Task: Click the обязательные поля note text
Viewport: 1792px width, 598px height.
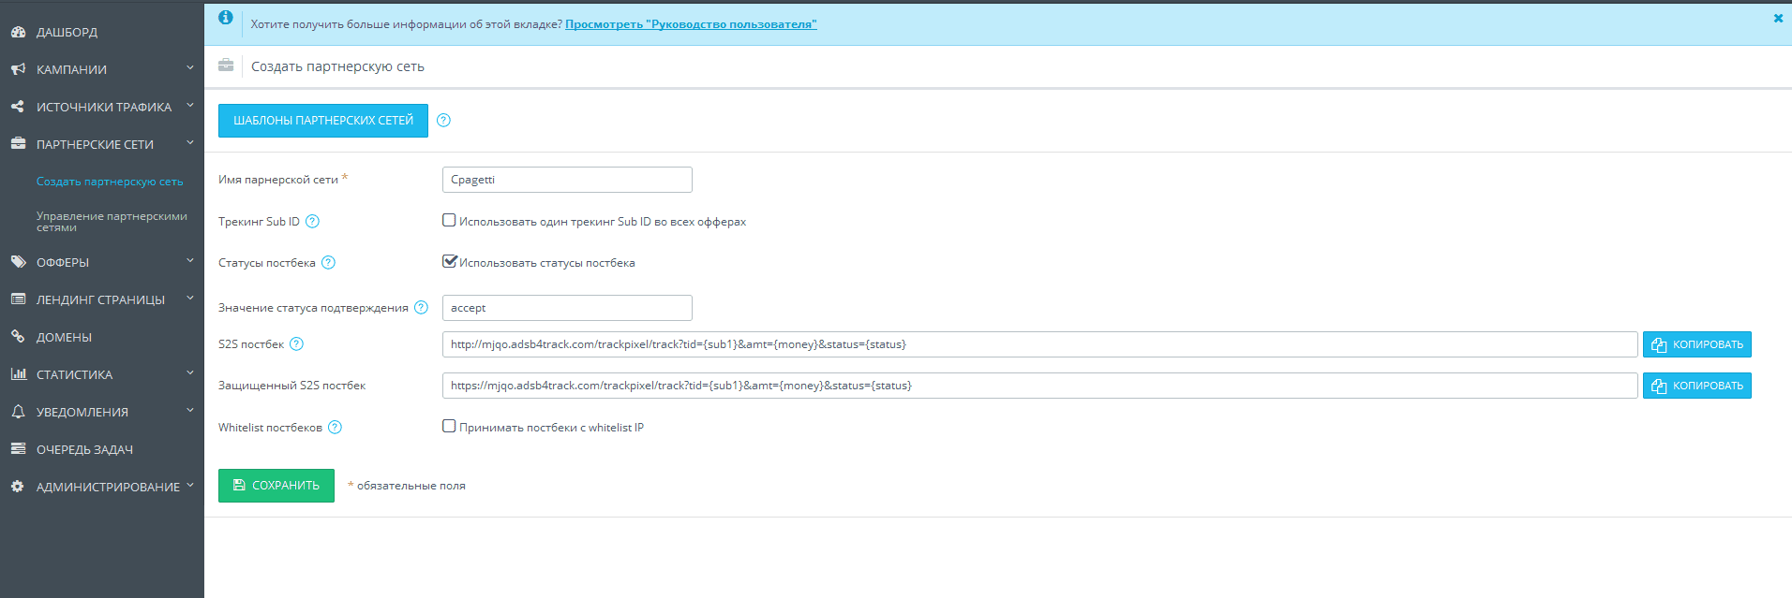Action: tap(411, 486)
